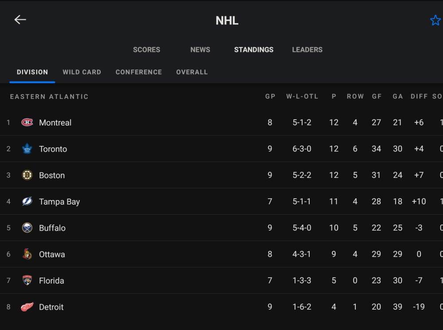Toggle the favorite star for NHL

pos(435,20)
